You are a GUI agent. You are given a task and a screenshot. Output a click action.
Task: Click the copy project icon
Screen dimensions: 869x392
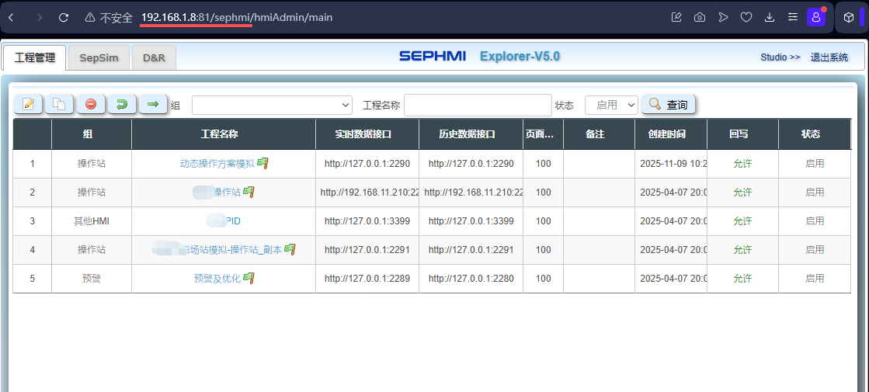point(59,104)
